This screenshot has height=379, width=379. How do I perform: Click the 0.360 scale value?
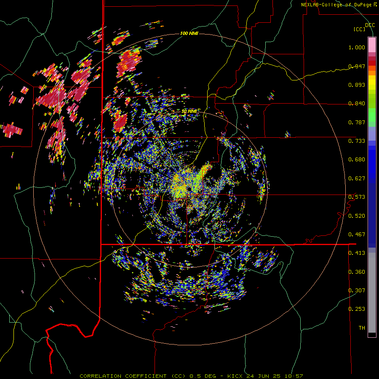click(357, 272)
